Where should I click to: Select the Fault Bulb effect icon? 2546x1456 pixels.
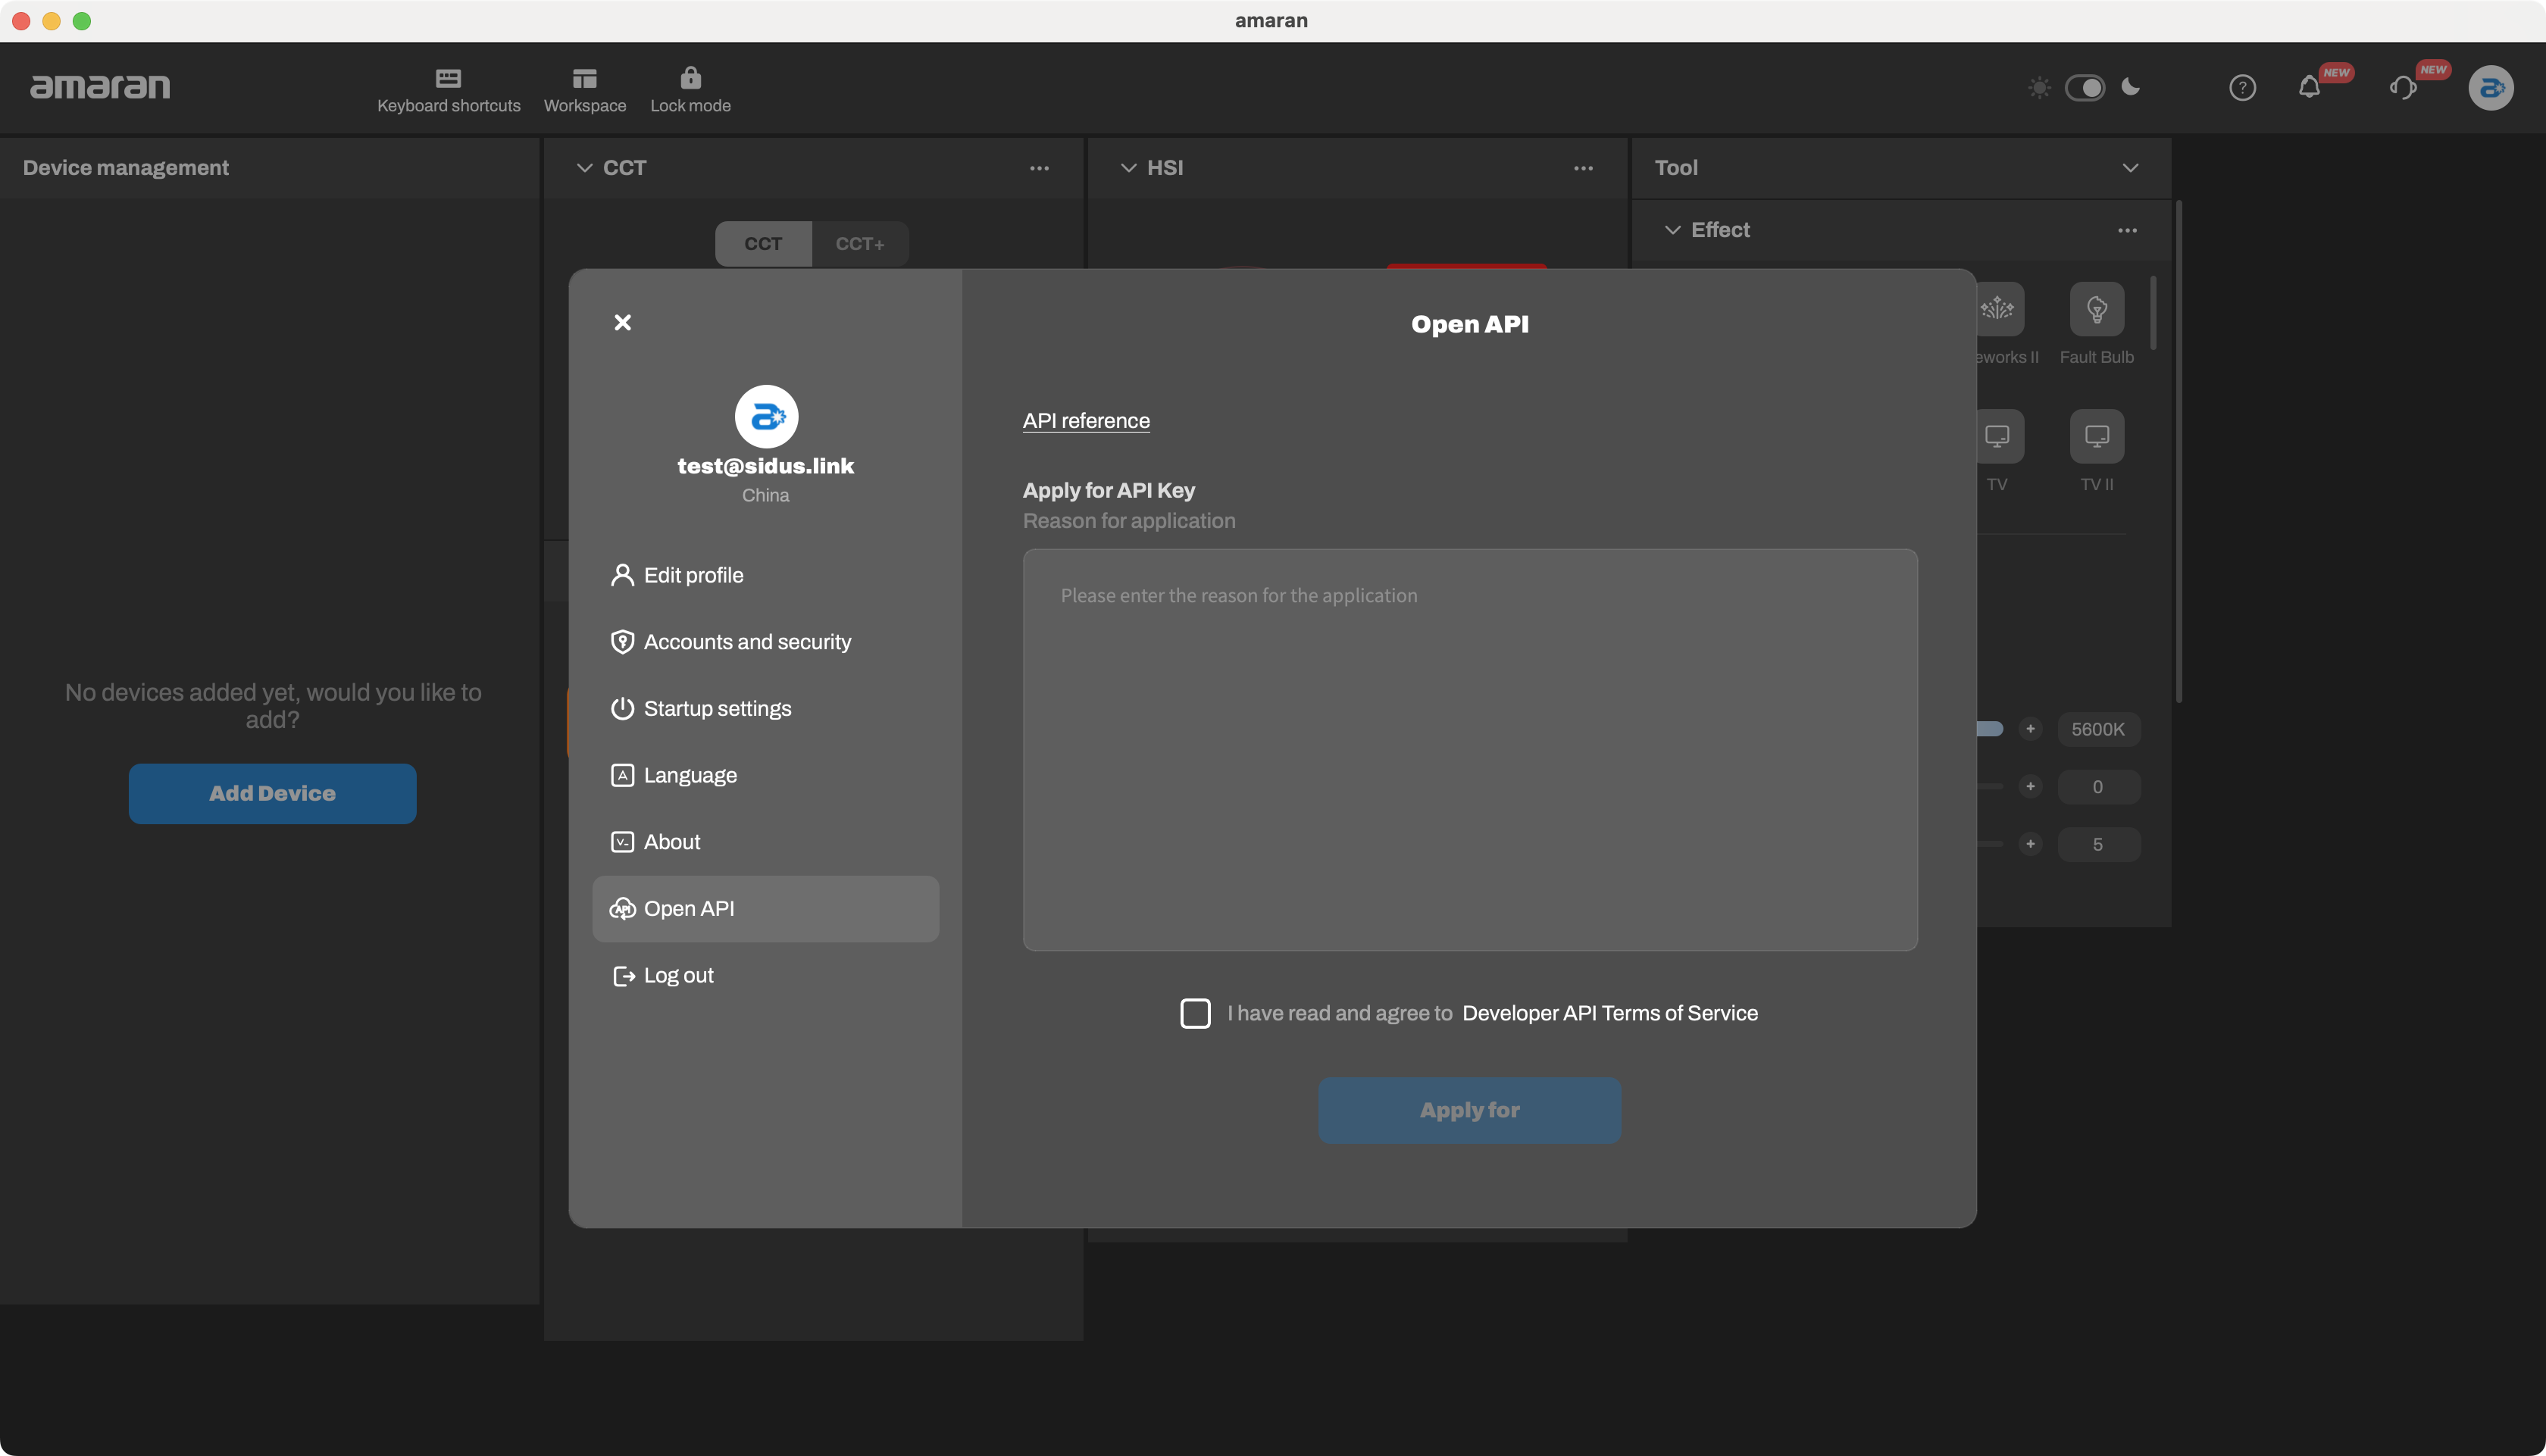coord(2096,309)
